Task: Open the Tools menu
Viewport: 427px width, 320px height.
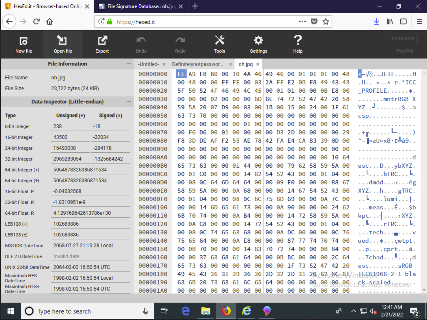Action: pyautogui.click(x=219, y=44)
